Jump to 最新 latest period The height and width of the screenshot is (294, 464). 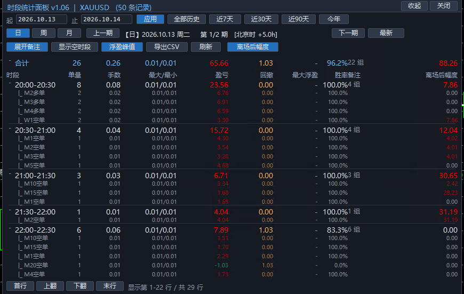(386, 33)
